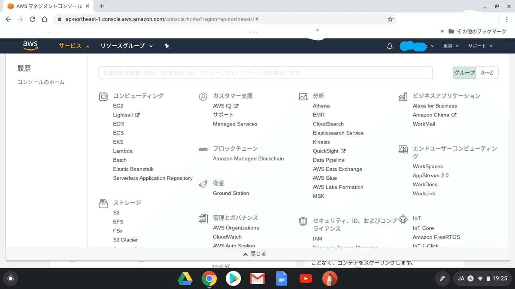
Task: Click the Analytics chart category icon
Action: [x=303, y=96]
